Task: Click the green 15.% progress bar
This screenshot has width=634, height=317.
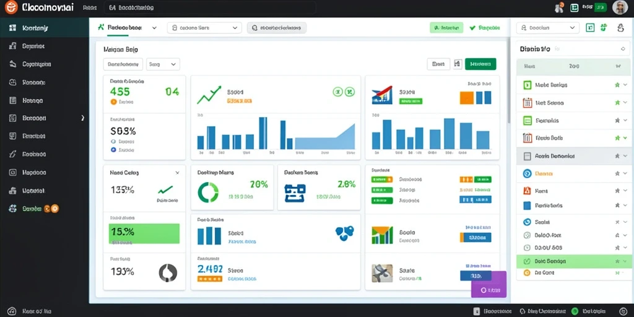Action: (144, 233)
